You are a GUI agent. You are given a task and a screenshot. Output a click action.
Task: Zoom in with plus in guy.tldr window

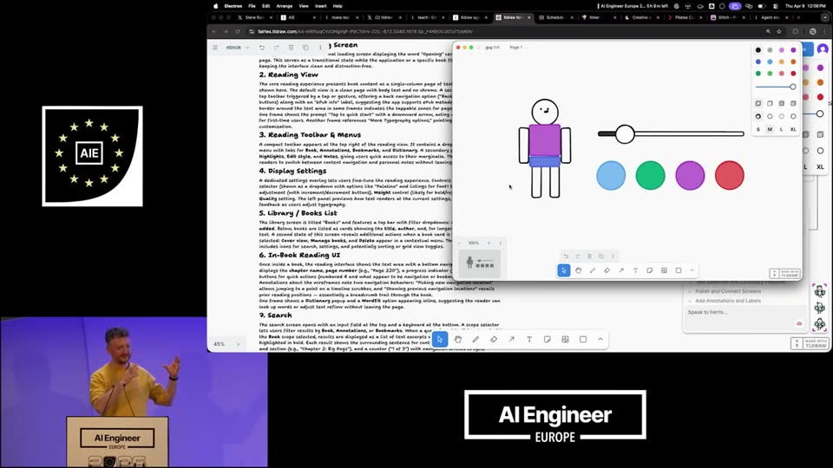(489, 243)
